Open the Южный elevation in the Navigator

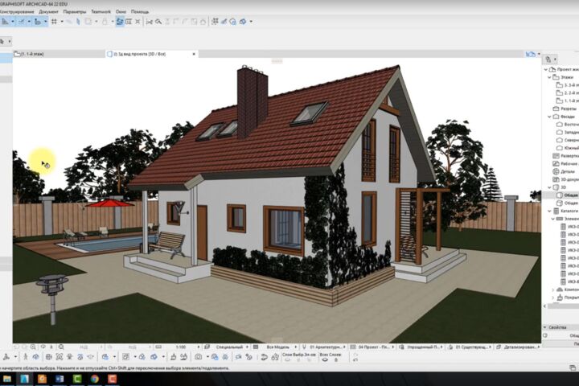(x=567, y=148)
